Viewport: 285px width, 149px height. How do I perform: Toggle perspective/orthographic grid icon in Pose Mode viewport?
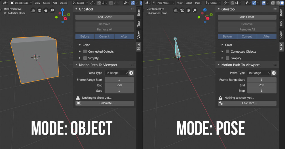pyautogui.click(x=176, y=10)
